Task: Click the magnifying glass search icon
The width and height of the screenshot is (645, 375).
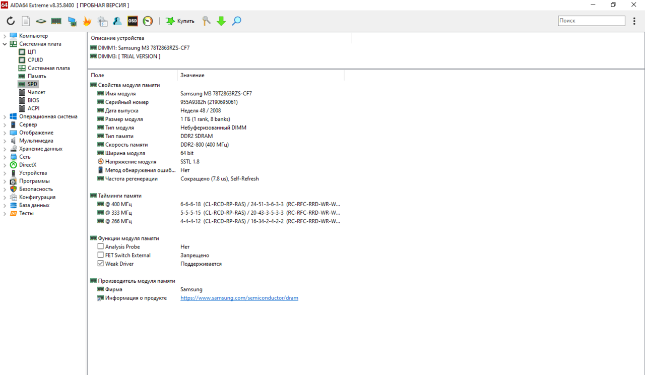Action: pyautogui.click(x=236, y=21)
